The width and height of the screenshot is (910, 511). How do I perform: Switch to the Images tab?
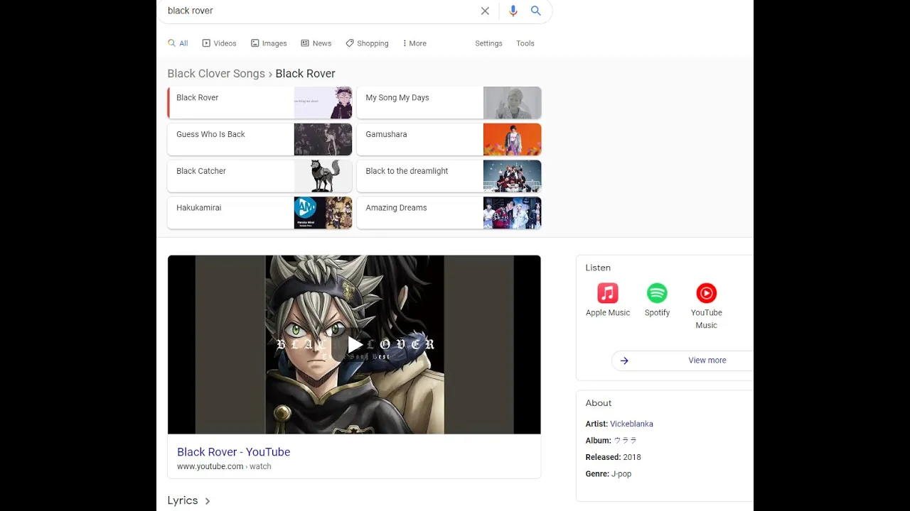coord(269,43)
